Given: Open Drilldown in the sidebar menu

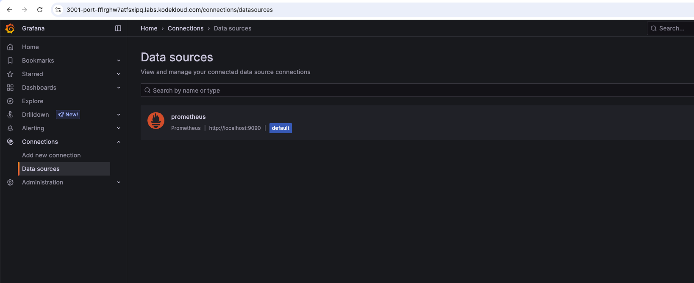Looking at the screenshot, I should pos(36,115).
